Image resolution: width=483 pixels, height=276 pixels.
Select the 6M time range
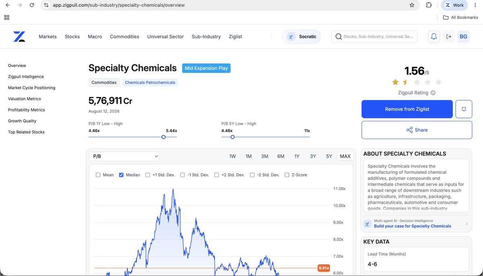pyautogui.click(x=281, y=156)
